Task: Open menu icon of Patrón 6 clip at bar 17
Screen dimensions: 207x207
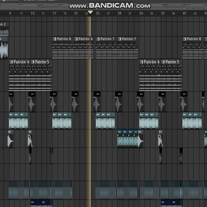Action: [x=55, y=39]
